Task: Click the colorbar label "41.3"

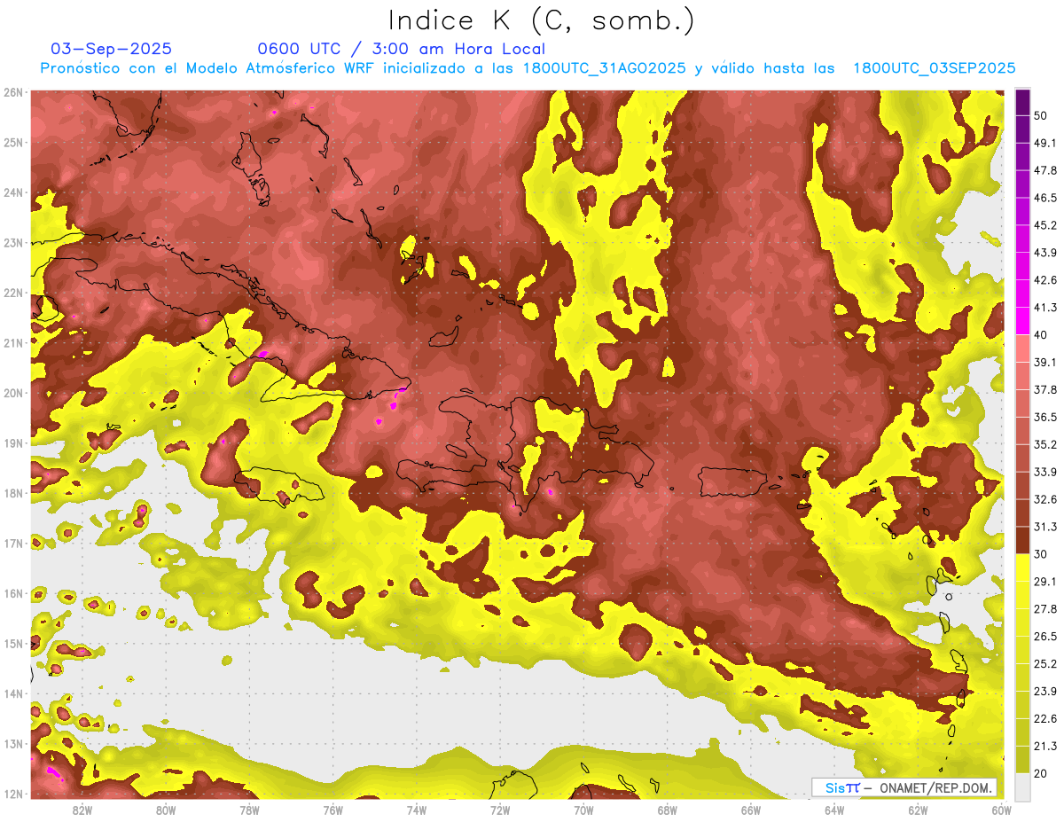Action: tap(1044, 308)
